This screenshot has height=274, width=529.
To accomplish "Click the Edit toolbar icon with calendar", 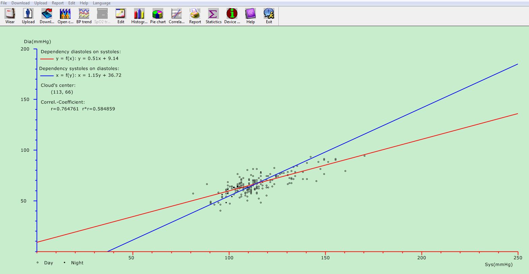I will tap(121, 14).
